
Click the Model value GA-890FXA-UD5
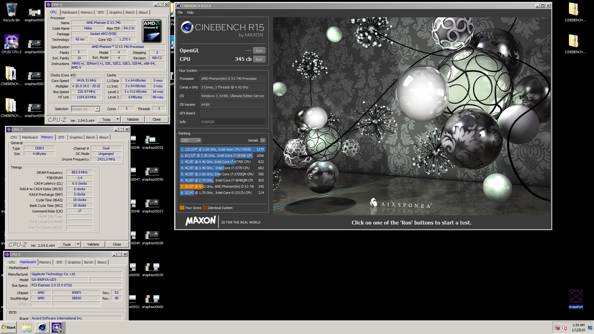60,280
